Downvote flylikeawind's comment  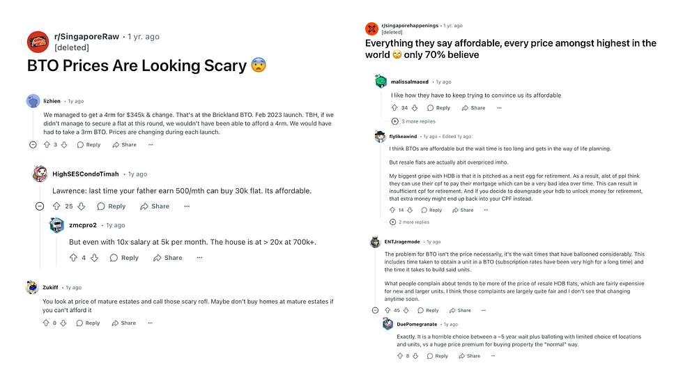pyautogui.click(x=411, y=210)
